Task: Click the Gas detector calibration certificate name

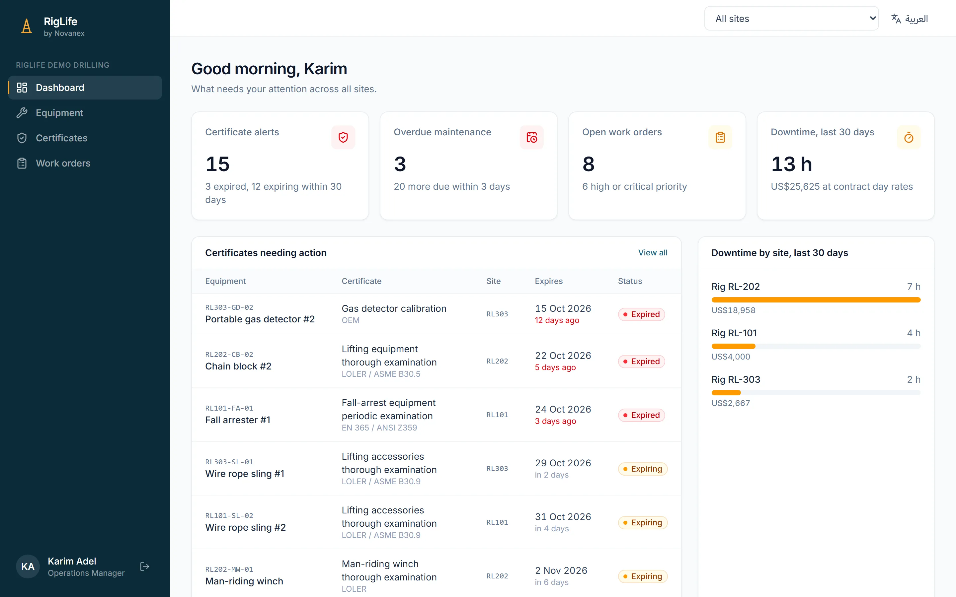Action: pos(394,308)
